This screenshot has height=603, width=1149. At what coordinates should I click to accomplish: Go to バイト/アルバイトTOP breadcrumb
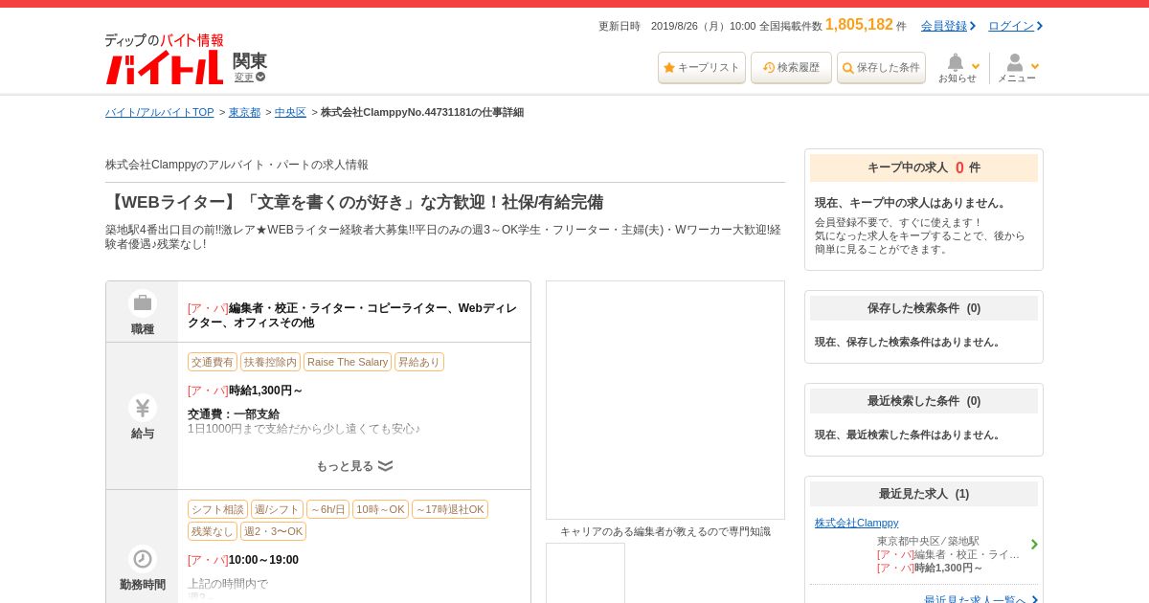click(x=160, y=112)
